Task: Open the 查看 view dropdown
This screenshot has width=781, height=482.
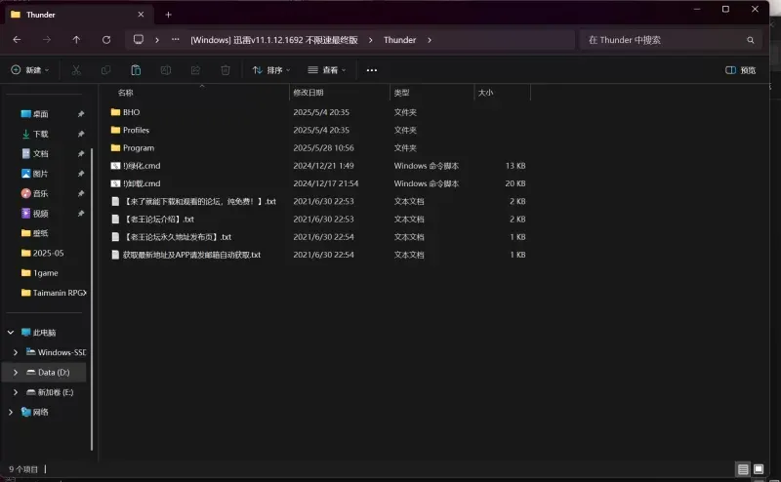Action: pos(328,70)
